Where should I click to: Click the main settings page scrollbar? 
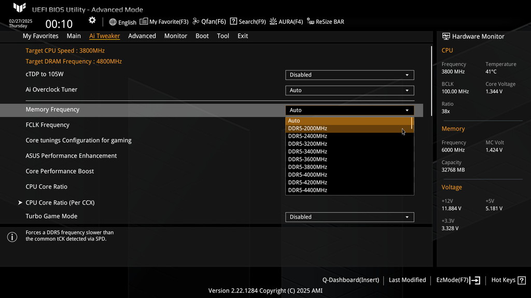pos(431,81)
